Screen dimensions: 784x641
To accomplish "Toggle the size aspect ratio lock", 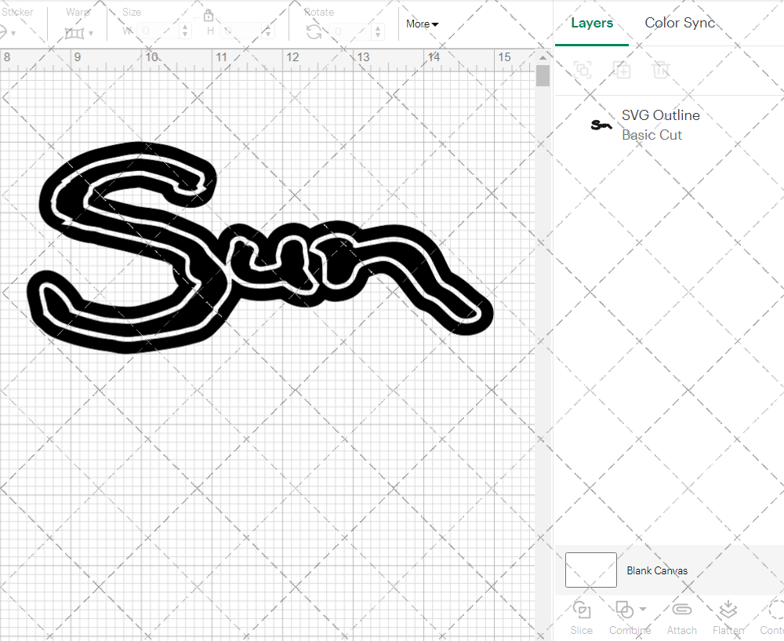I will coord(209,16).
